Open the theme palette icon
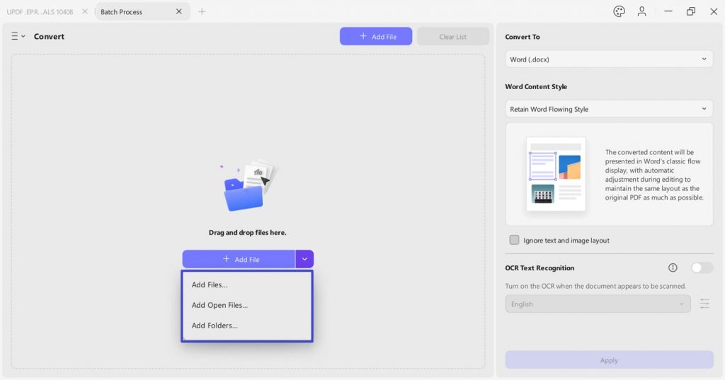725x380 pixels. pyautogui.click(x=620, y=11)
